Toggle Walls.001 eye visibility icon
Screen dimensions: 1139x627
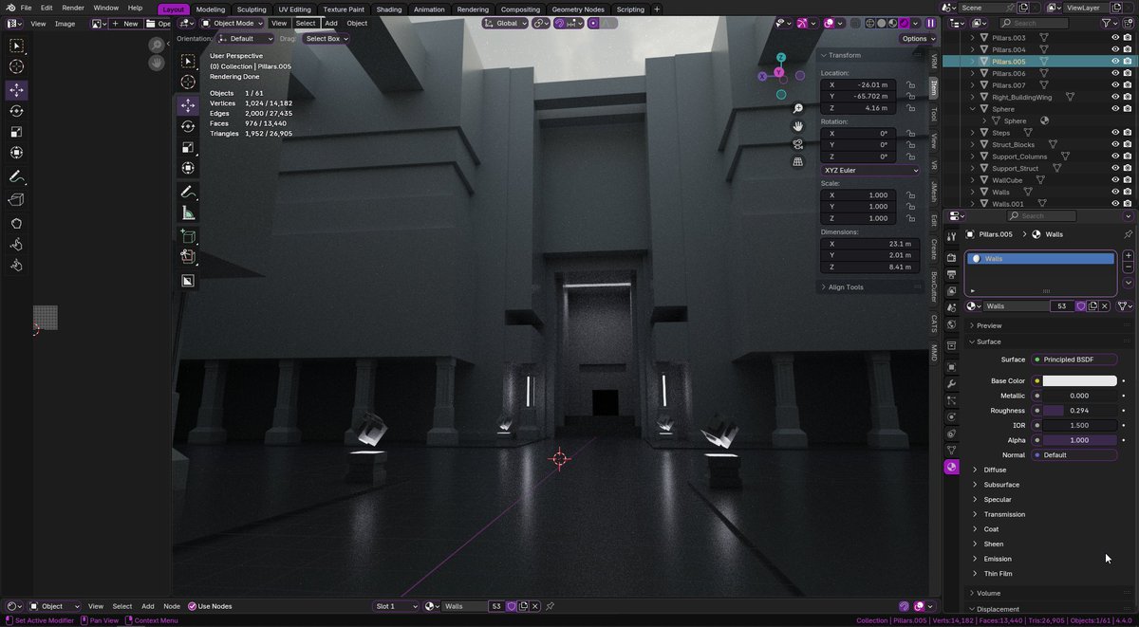click(1115, 204)
